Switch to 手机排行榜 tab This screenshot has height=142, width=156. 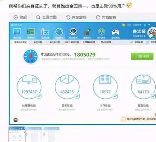[x=55, y=42]
